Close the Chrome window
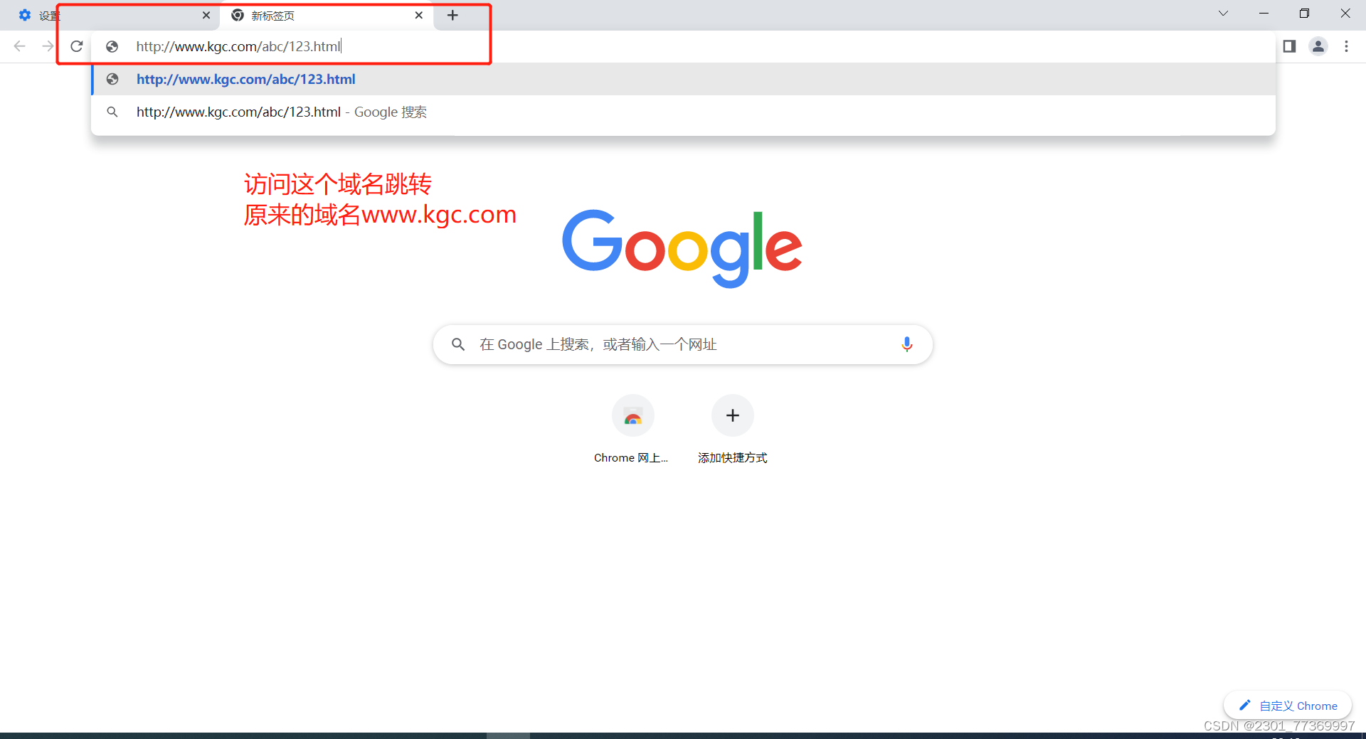1366x739 pixels. coord(1345,14)
